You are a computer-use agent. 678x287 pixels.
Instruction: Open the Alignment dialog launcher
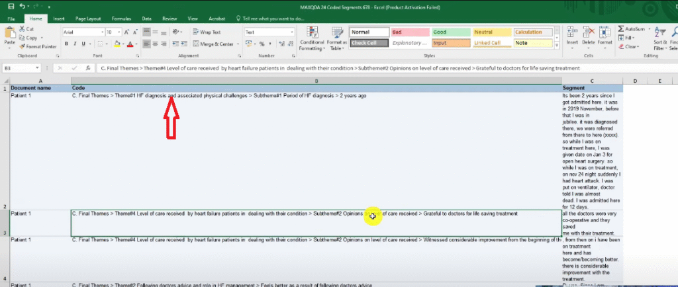tap(239, 56)
